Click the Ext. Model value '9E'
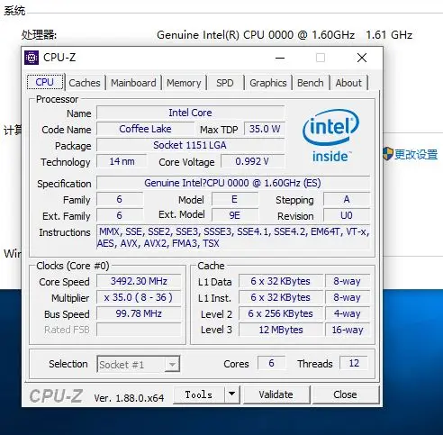 [x=234, y=215]
